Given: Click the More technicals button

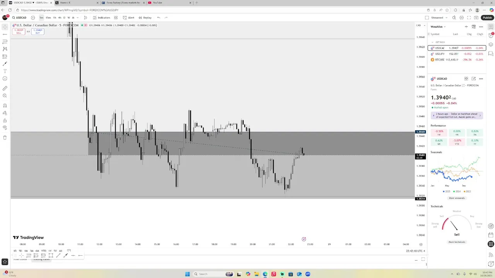Looking at the screenshot, I should [457, 242].
